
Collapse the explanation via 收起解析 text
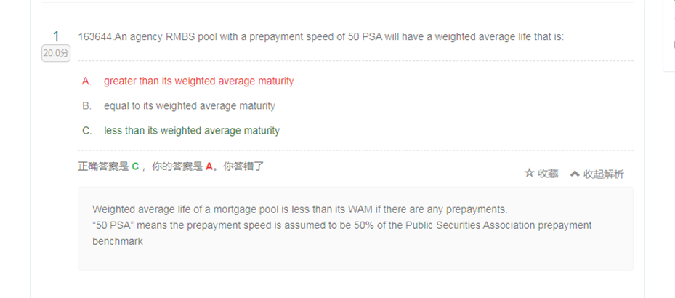pyautogui.click(x=604, y=174)
